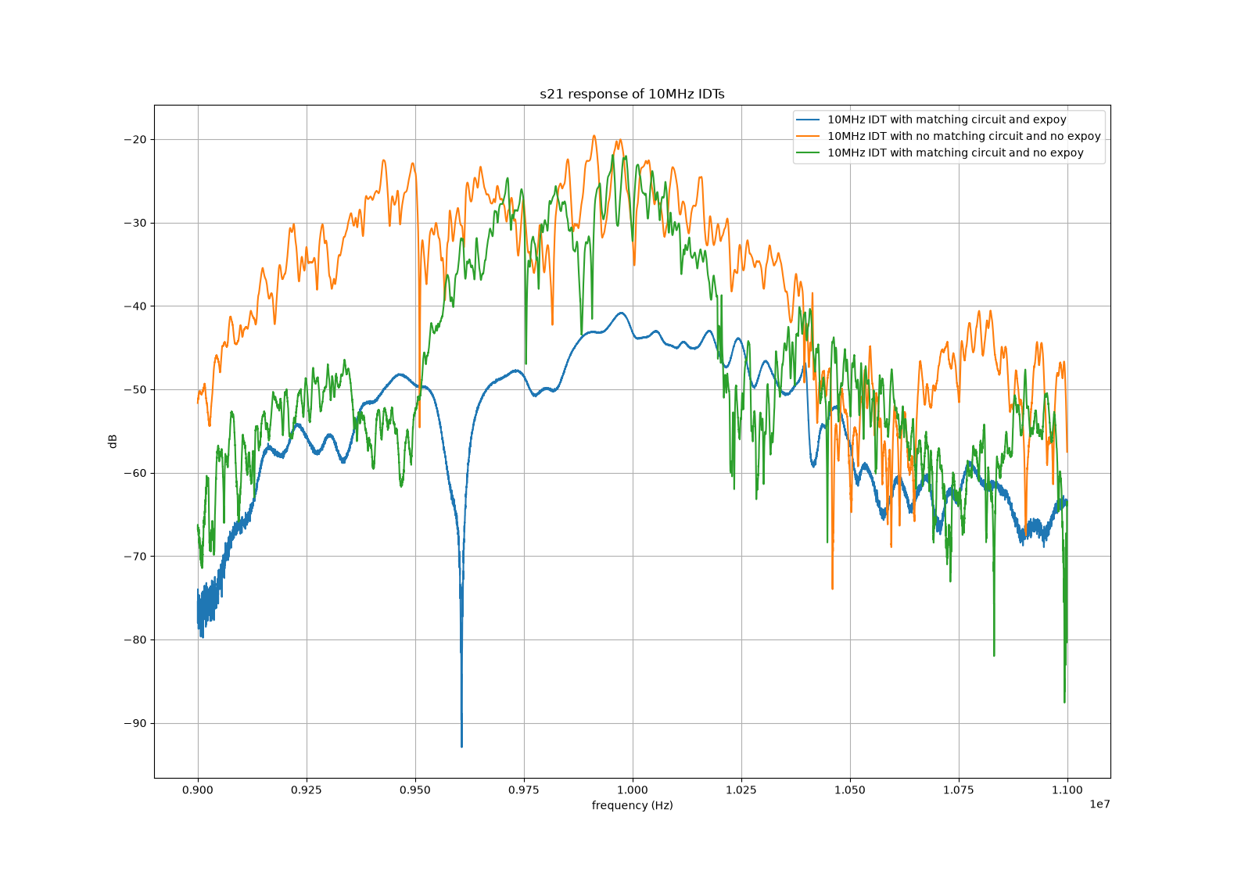Select legend entry "with no matching circuit and no expoy"
Image resolution: width=1234 pixels, height=874 pixels.
(963, 136)
